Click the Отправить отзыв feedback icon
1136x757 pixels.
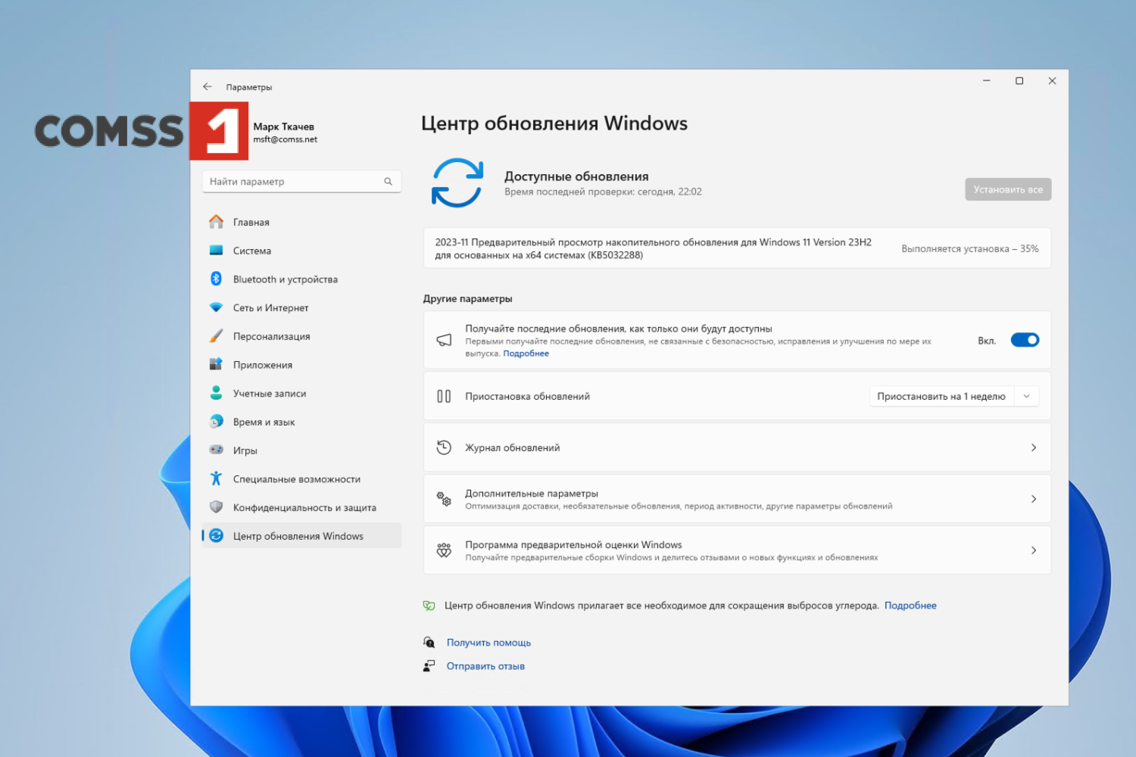coord(429,666)
